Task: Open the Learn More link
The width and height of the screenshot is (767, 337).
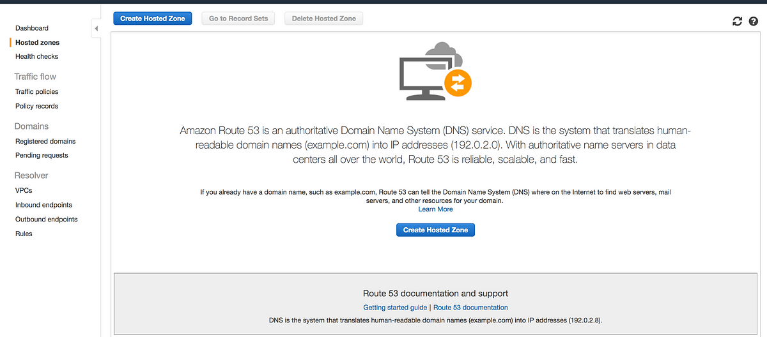Action: click(x=435, y=209)
